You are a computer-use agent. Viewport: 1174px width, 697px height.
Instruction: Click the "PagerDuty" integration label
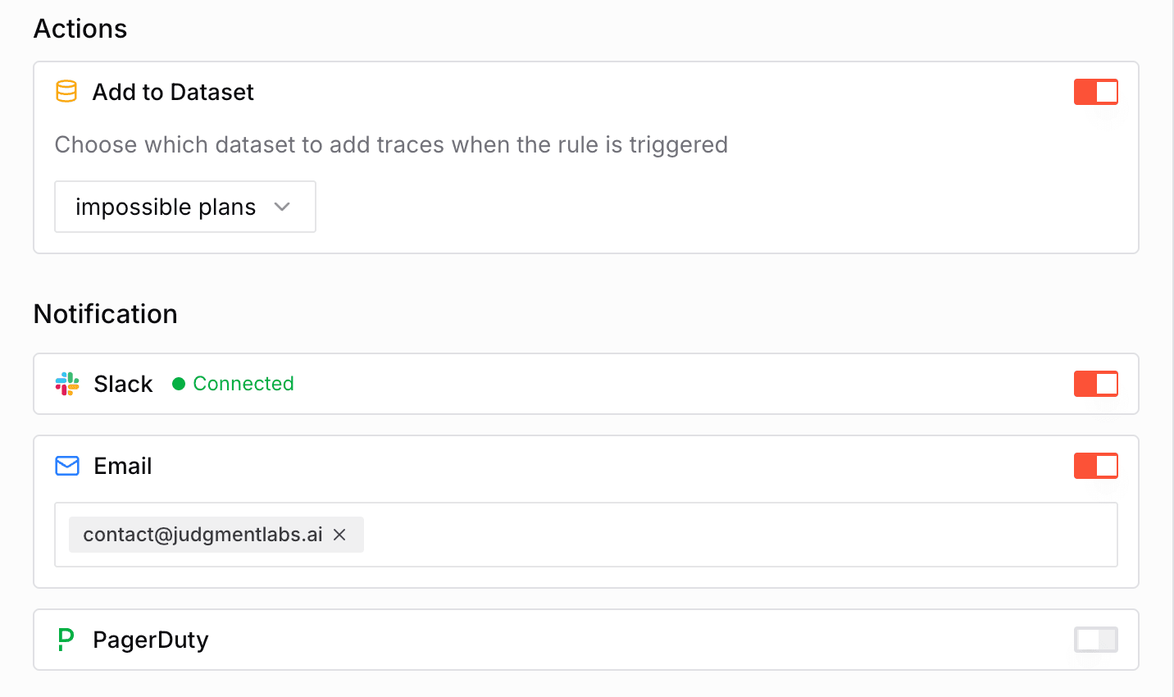coord(151,640)
